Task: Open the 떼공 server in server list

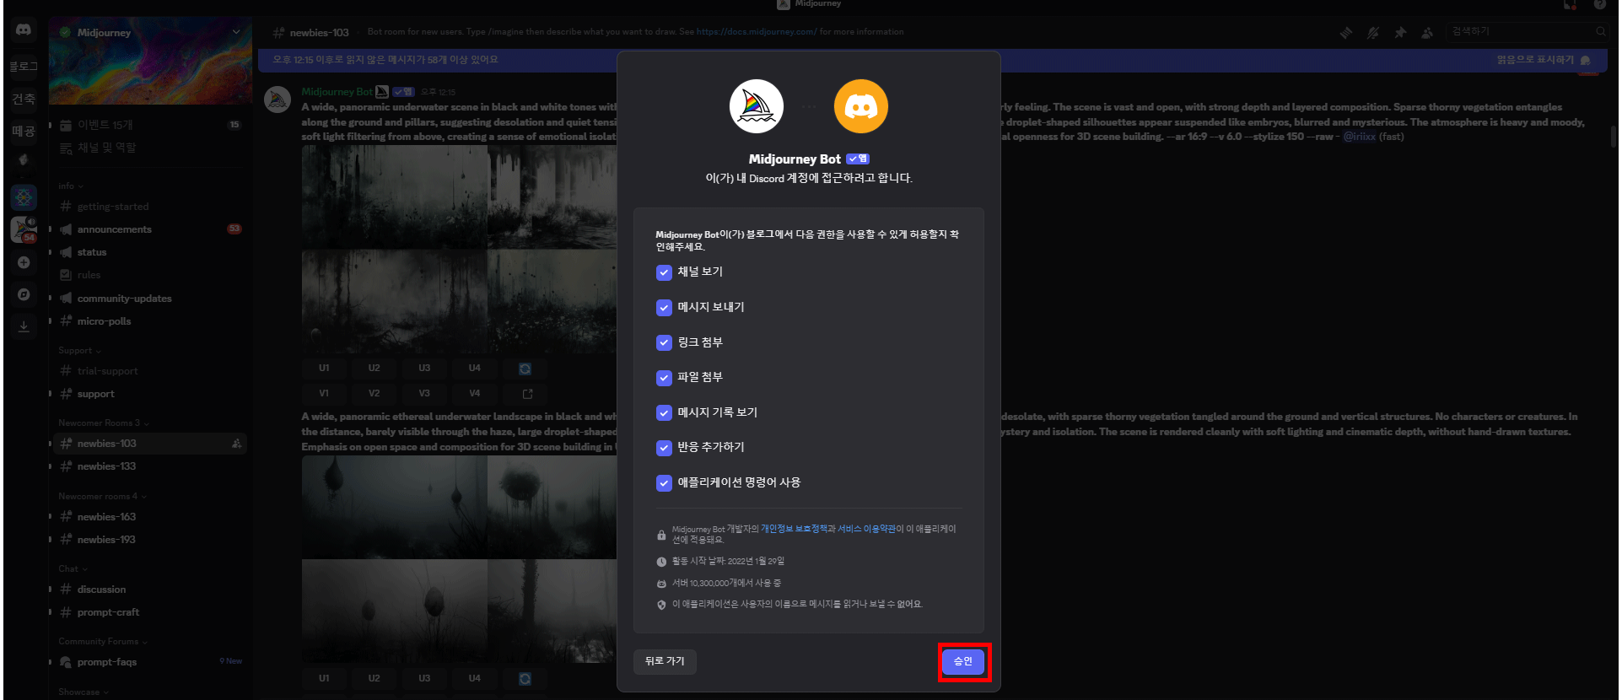Action: [x=24, y=131]
